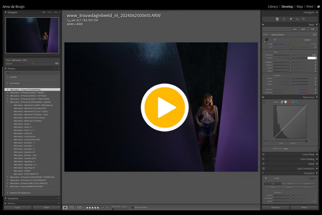
Task: Click the reference view icon
Action: click(79, 208)
